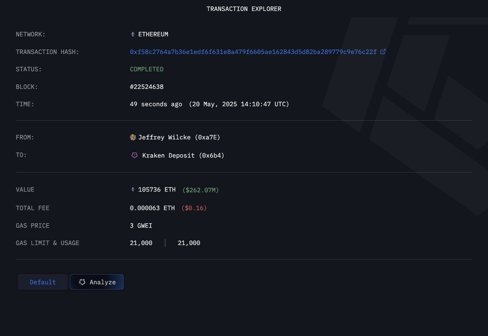The width and height of the screenshot is (488, 336).
Task: Click the GAS PRICE field label
Action: click(x=33, y=225)
